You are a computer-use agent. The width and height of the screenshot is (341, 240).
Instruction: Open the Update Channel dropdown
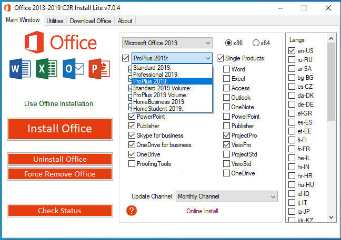coord(227,196)
